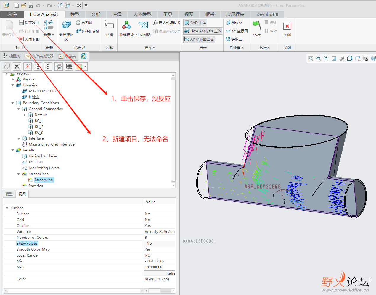Open the Physics Module (物理模块) tool
The image size is (376, 295).
(126, 26)
